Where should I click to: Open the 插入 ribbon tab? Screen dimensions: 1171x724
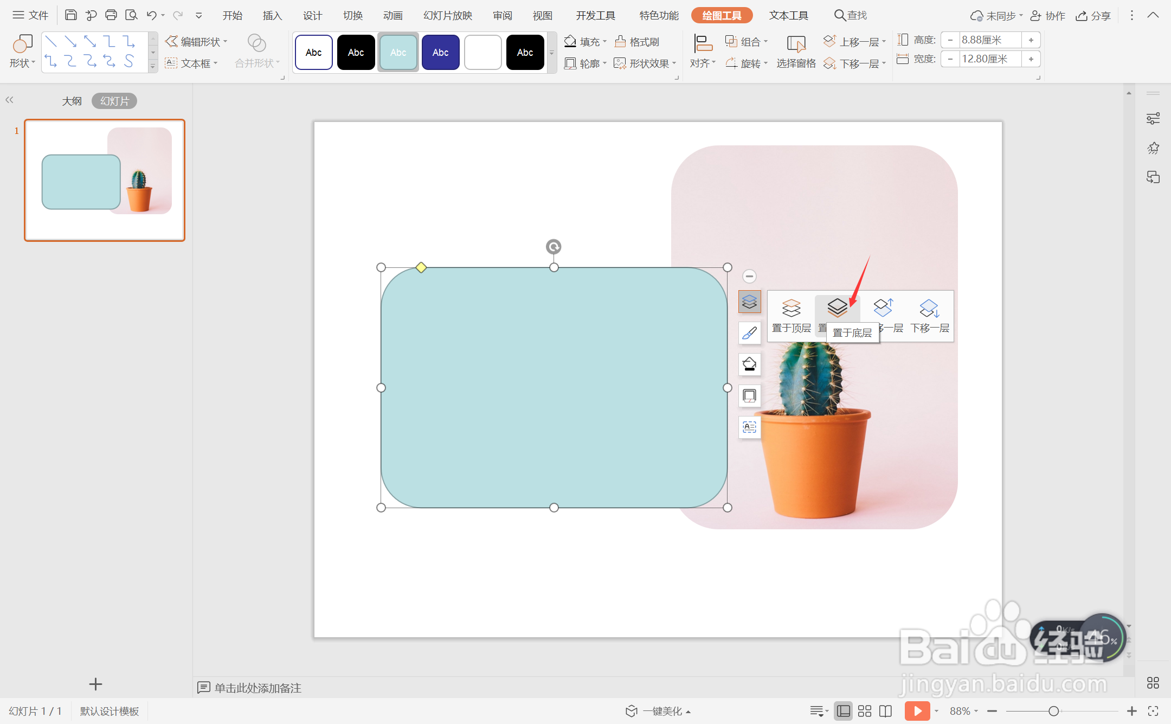[272, 16]
